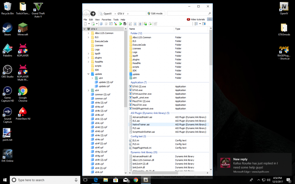295x184 pixels.
Task: Open the View menu
Action: click(x=97, y=19)
